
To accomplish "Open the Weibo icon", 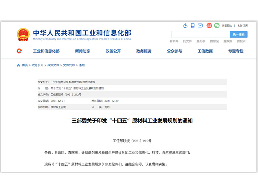I will (209, 26).
